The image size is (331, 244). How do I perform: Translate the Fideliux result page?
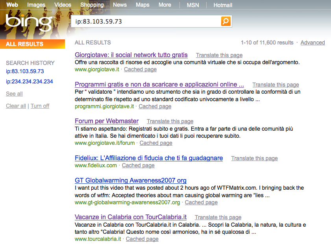(254, 158)
